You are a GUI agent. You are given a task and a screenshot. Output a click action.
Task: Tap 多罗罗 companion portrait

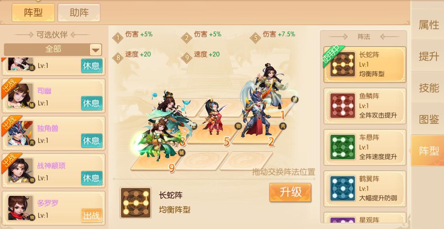tap(21, 208)
